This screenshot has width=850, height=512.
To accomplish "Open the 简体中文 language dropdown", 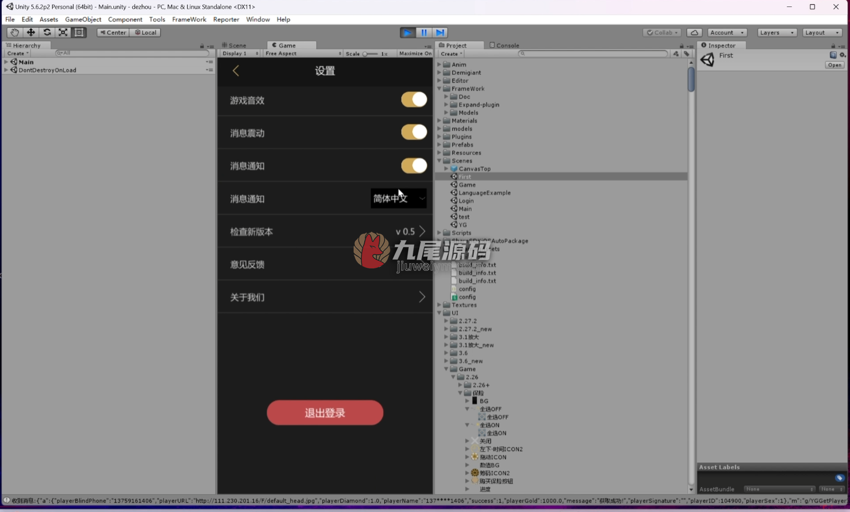I will [x=398, y=198].
